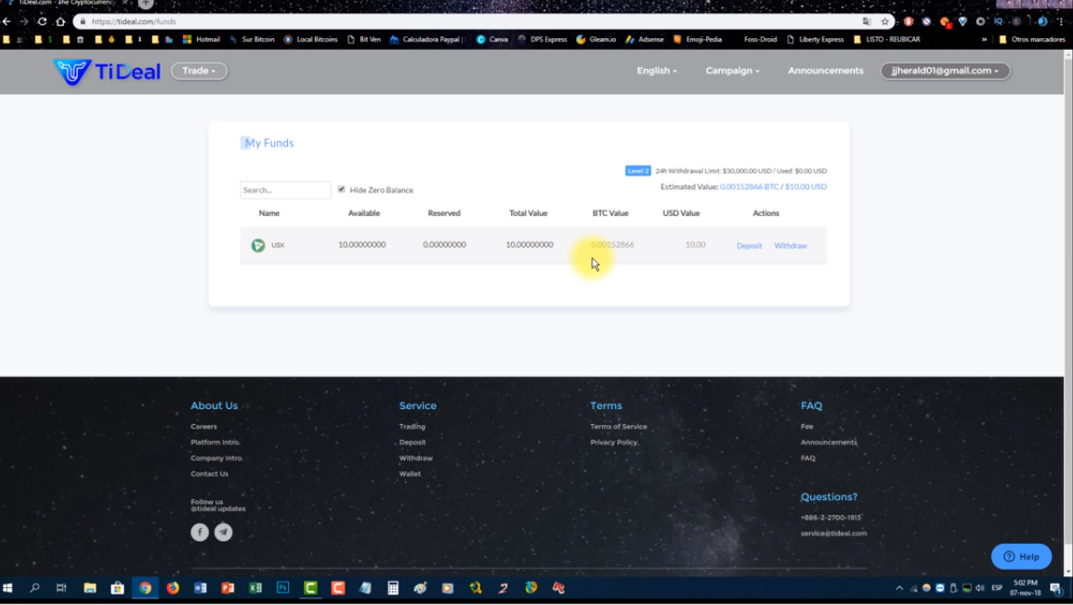Viewport: 1073px width, 605px height.
Task: Open Firefox from the taskbar
Action: [x=173, y=588]
